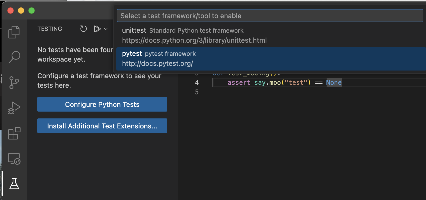Click the None keyword in editor

tap(334, 83)
